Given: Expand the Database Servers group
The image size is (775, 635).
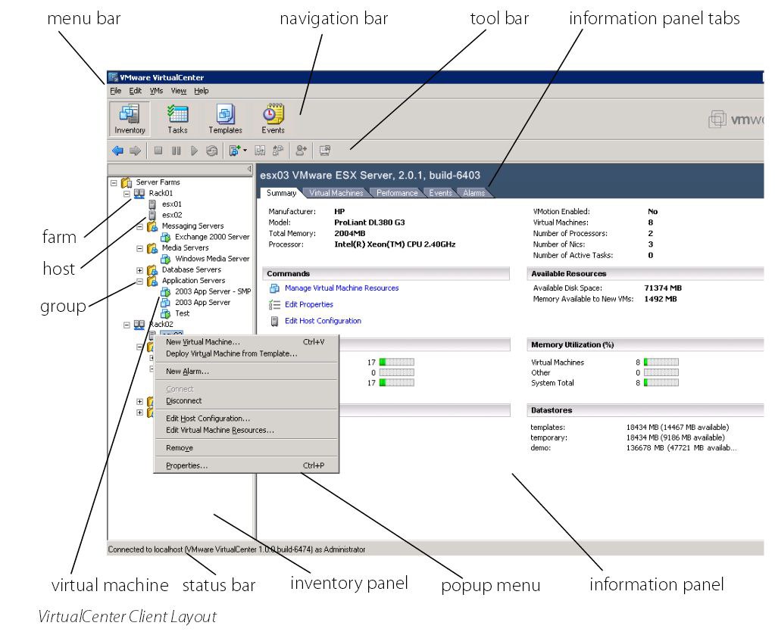Looking at the screenshot, I should [140, 270].
